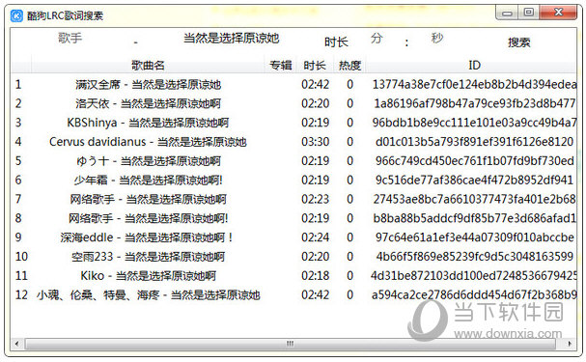Click ID starting with 966c749cd450ec76
Screen dimensions: 586x362
click(x=474, y=161)
